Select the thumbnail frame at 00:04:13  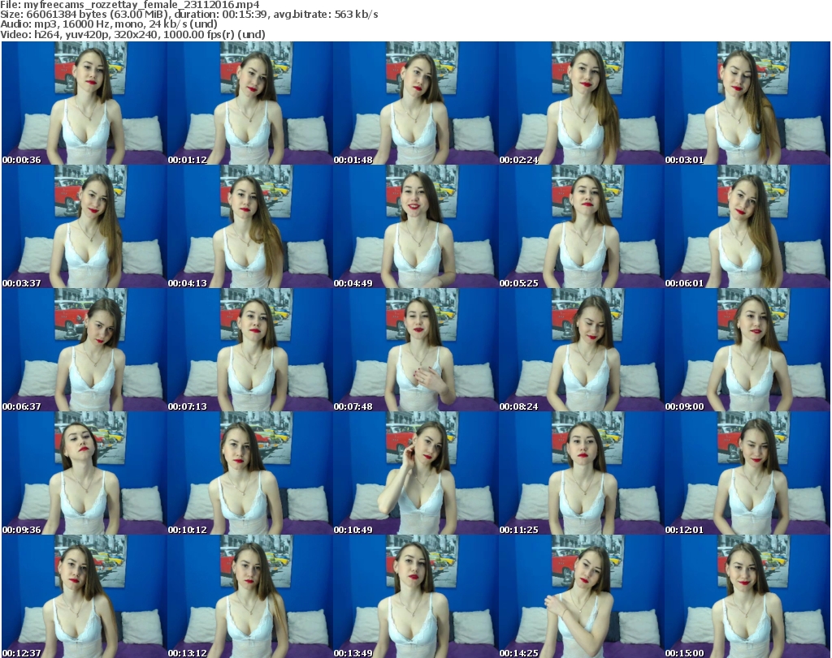[250, 226]
